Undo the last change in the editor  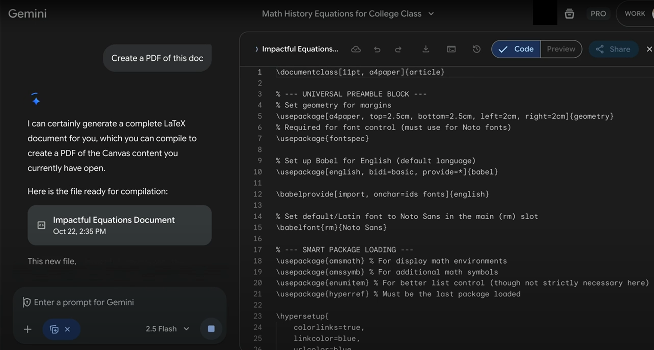pyautogui.click(x=377, y=49)
